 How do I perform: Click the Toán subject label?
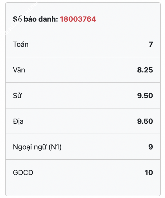click(x=21, y=44)
